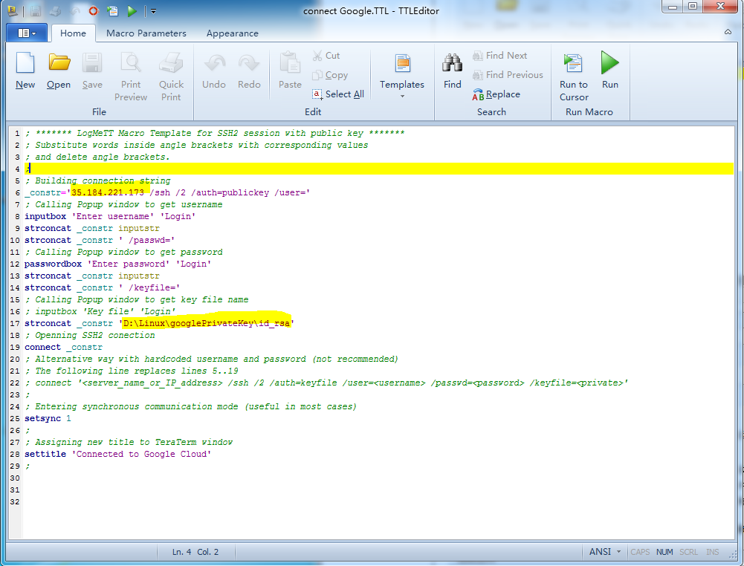744x566 pixels.
Task: Click the quick access Undo arrow
Action: coord(75,11)
